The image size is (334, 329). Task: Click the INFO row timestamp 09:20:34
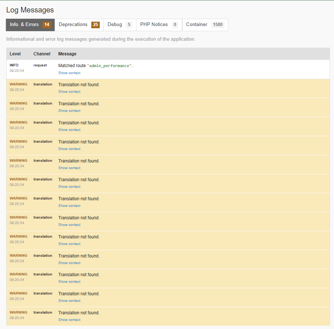[x=17, y=71]
